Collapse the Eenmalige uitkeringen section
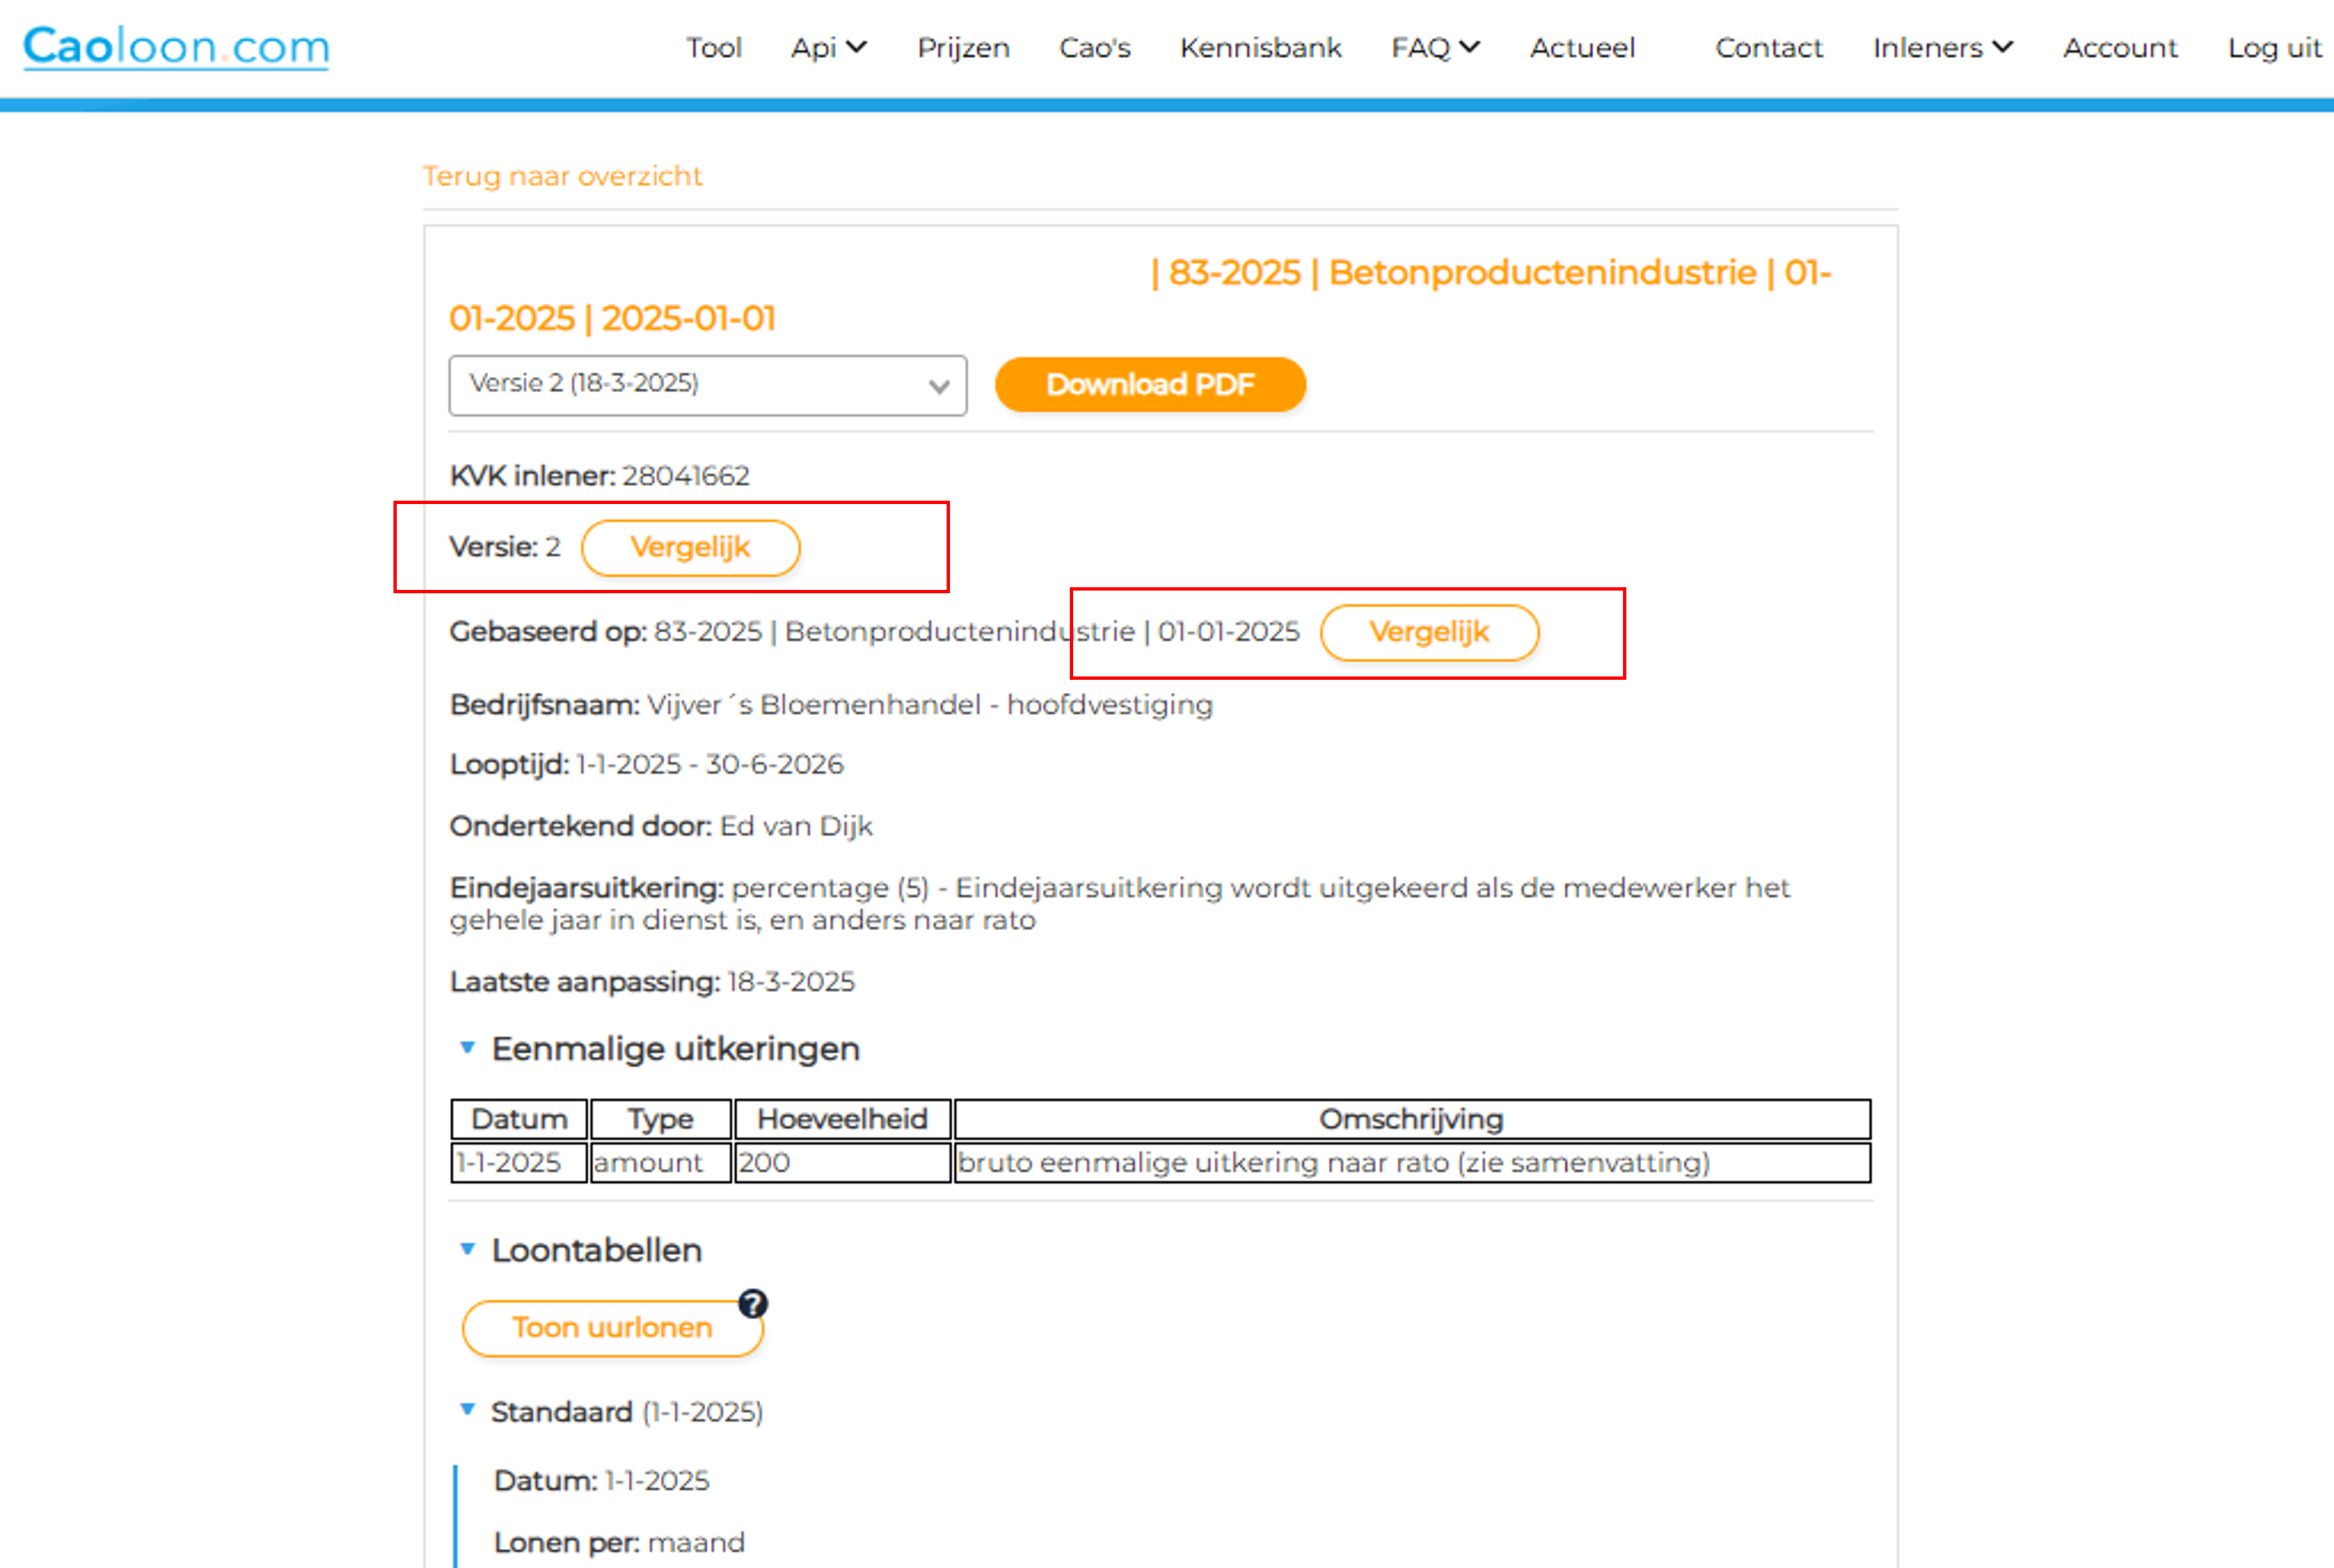Screen dimensions: 2334x1568 point(467,1047)
